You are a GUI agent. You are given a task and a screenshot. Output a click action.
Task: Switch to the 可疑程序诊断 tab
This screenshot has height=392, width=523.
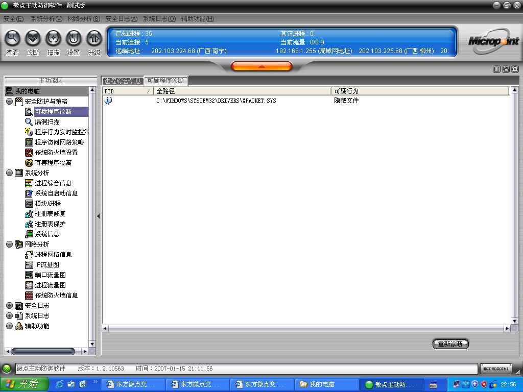pyautogui.click(x=166, y=81)
